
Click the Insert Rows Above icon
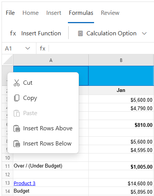click(x=17, y=128)
